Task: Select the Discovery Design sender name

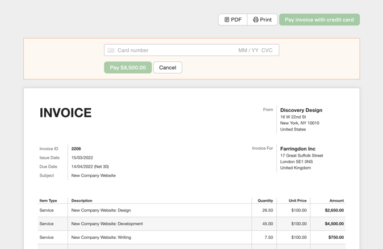Action: [301, 110]
